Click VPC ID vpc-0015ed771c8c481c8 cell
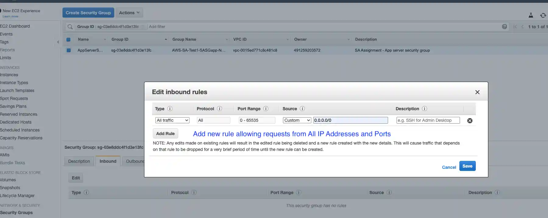This screenshot has height=218, width=548. coord(255,50)
